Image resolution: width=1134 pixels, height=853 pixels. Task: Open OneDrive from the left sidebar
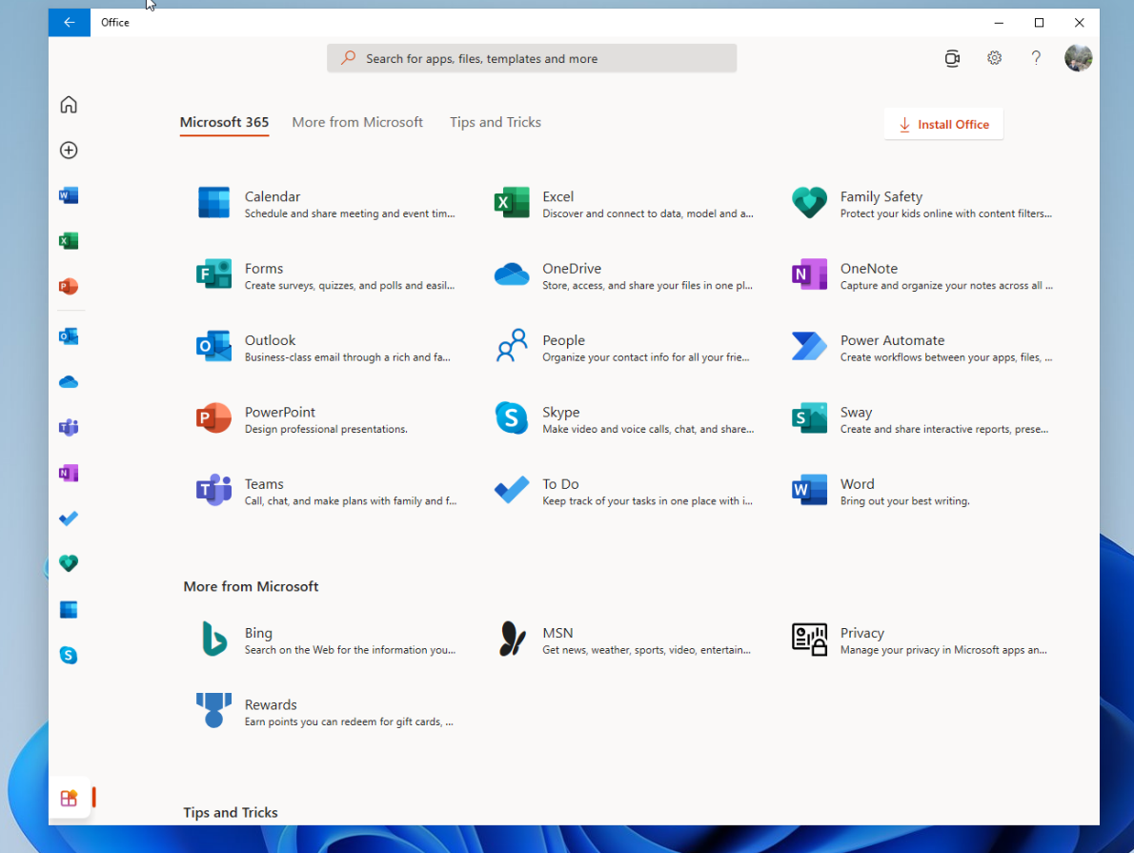click(69, 381)
